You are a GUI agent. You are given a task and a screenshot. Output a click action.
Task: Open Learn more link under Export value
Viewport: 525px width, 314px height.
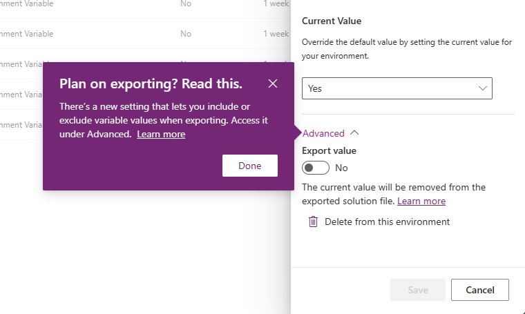point(421,201)
